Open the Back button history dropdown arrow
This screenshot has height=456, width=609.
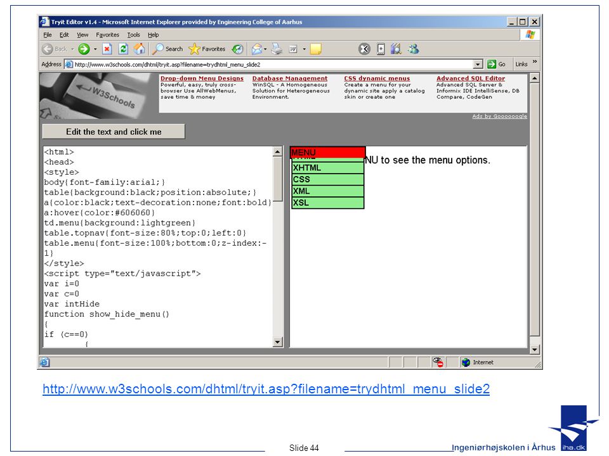tap(72, 49)
